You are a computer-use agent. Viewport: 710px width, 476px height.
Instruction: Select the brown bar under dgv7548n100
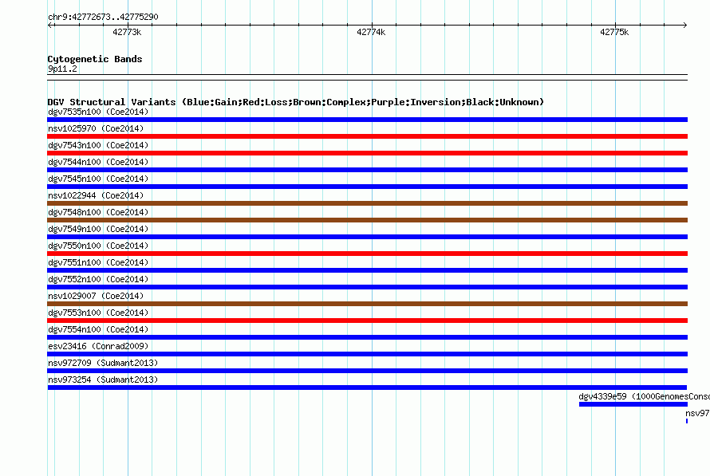pos(367,220)
